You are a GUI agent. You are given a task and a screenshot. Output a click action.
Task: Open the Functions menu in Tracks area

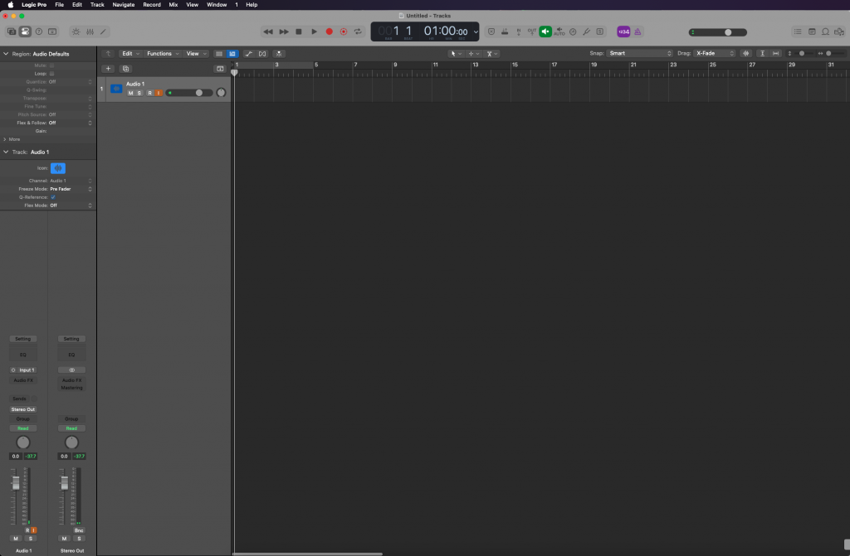coord(161,53)
